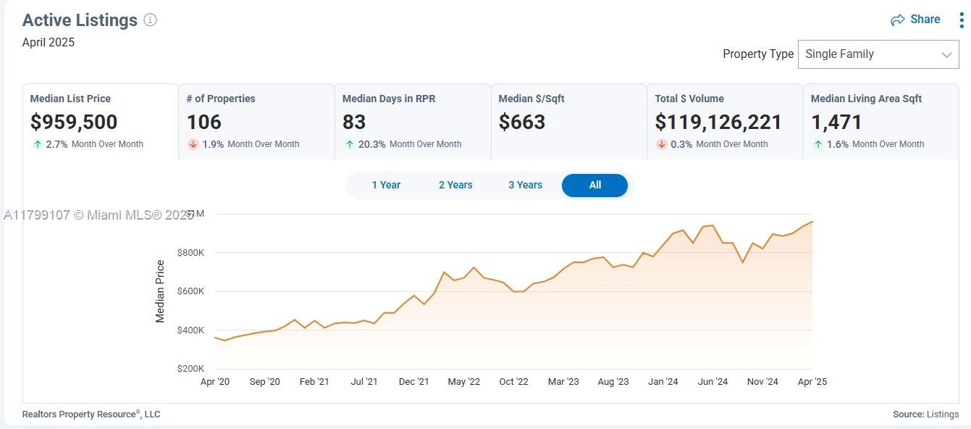Switch chart range to 2 Years

tap(455, 185)
